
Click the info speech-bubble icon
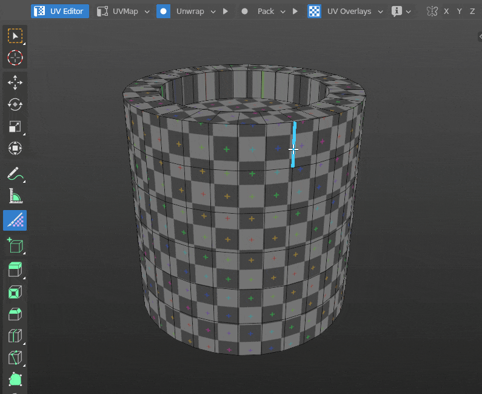(397, 12)
